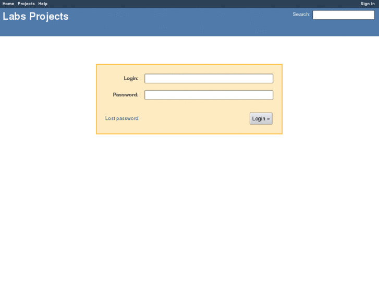379x284 pixels.
Task: Click the Labs Projects header title
Action: 35,17
